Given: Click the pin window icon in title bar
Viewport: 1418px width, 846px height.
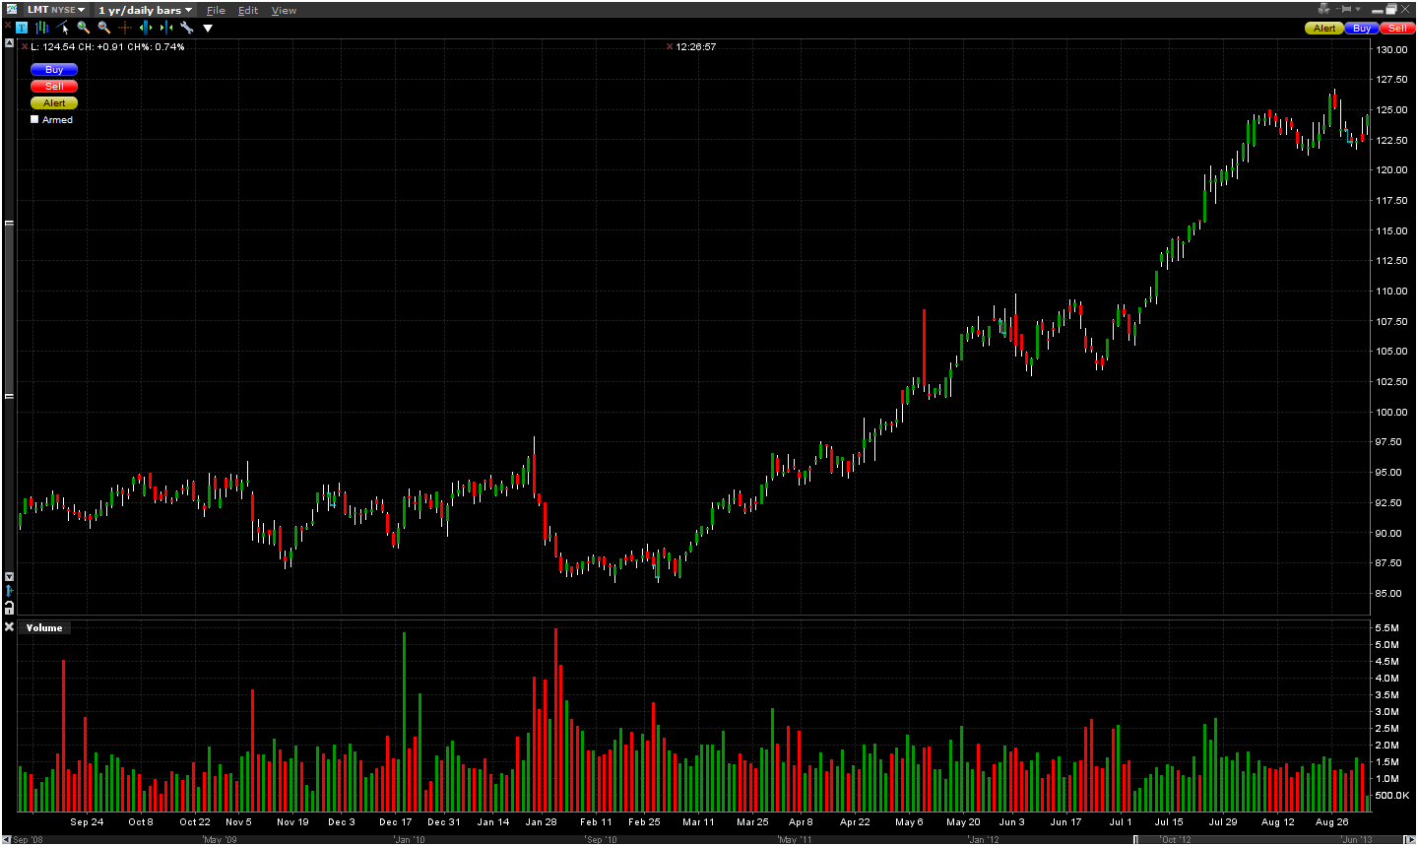Looking at the screenshot, I should pyautogui.click(x=1344, y=9).
